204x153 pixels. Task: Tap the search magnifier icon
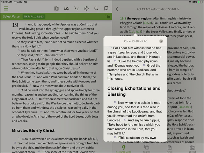(96, 9)
